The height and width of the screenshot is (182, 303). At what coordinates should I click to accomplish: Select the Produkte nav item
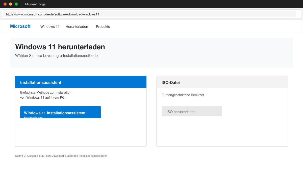pos(103,27)
